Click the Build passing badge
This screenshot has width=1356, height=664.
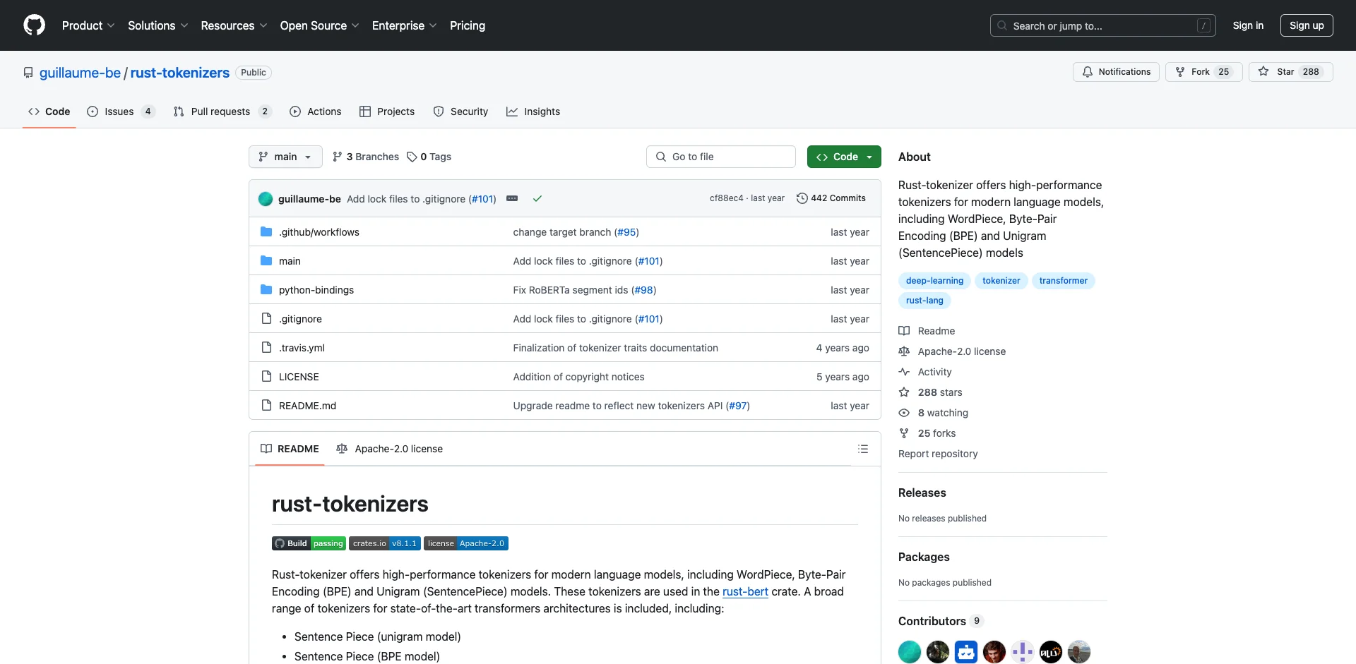coord(309,543)
